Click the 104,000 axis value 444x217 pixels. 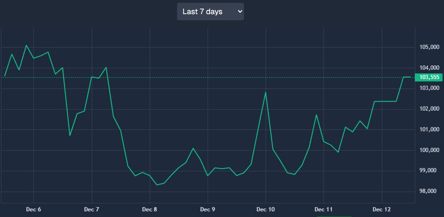click(429, 68)
